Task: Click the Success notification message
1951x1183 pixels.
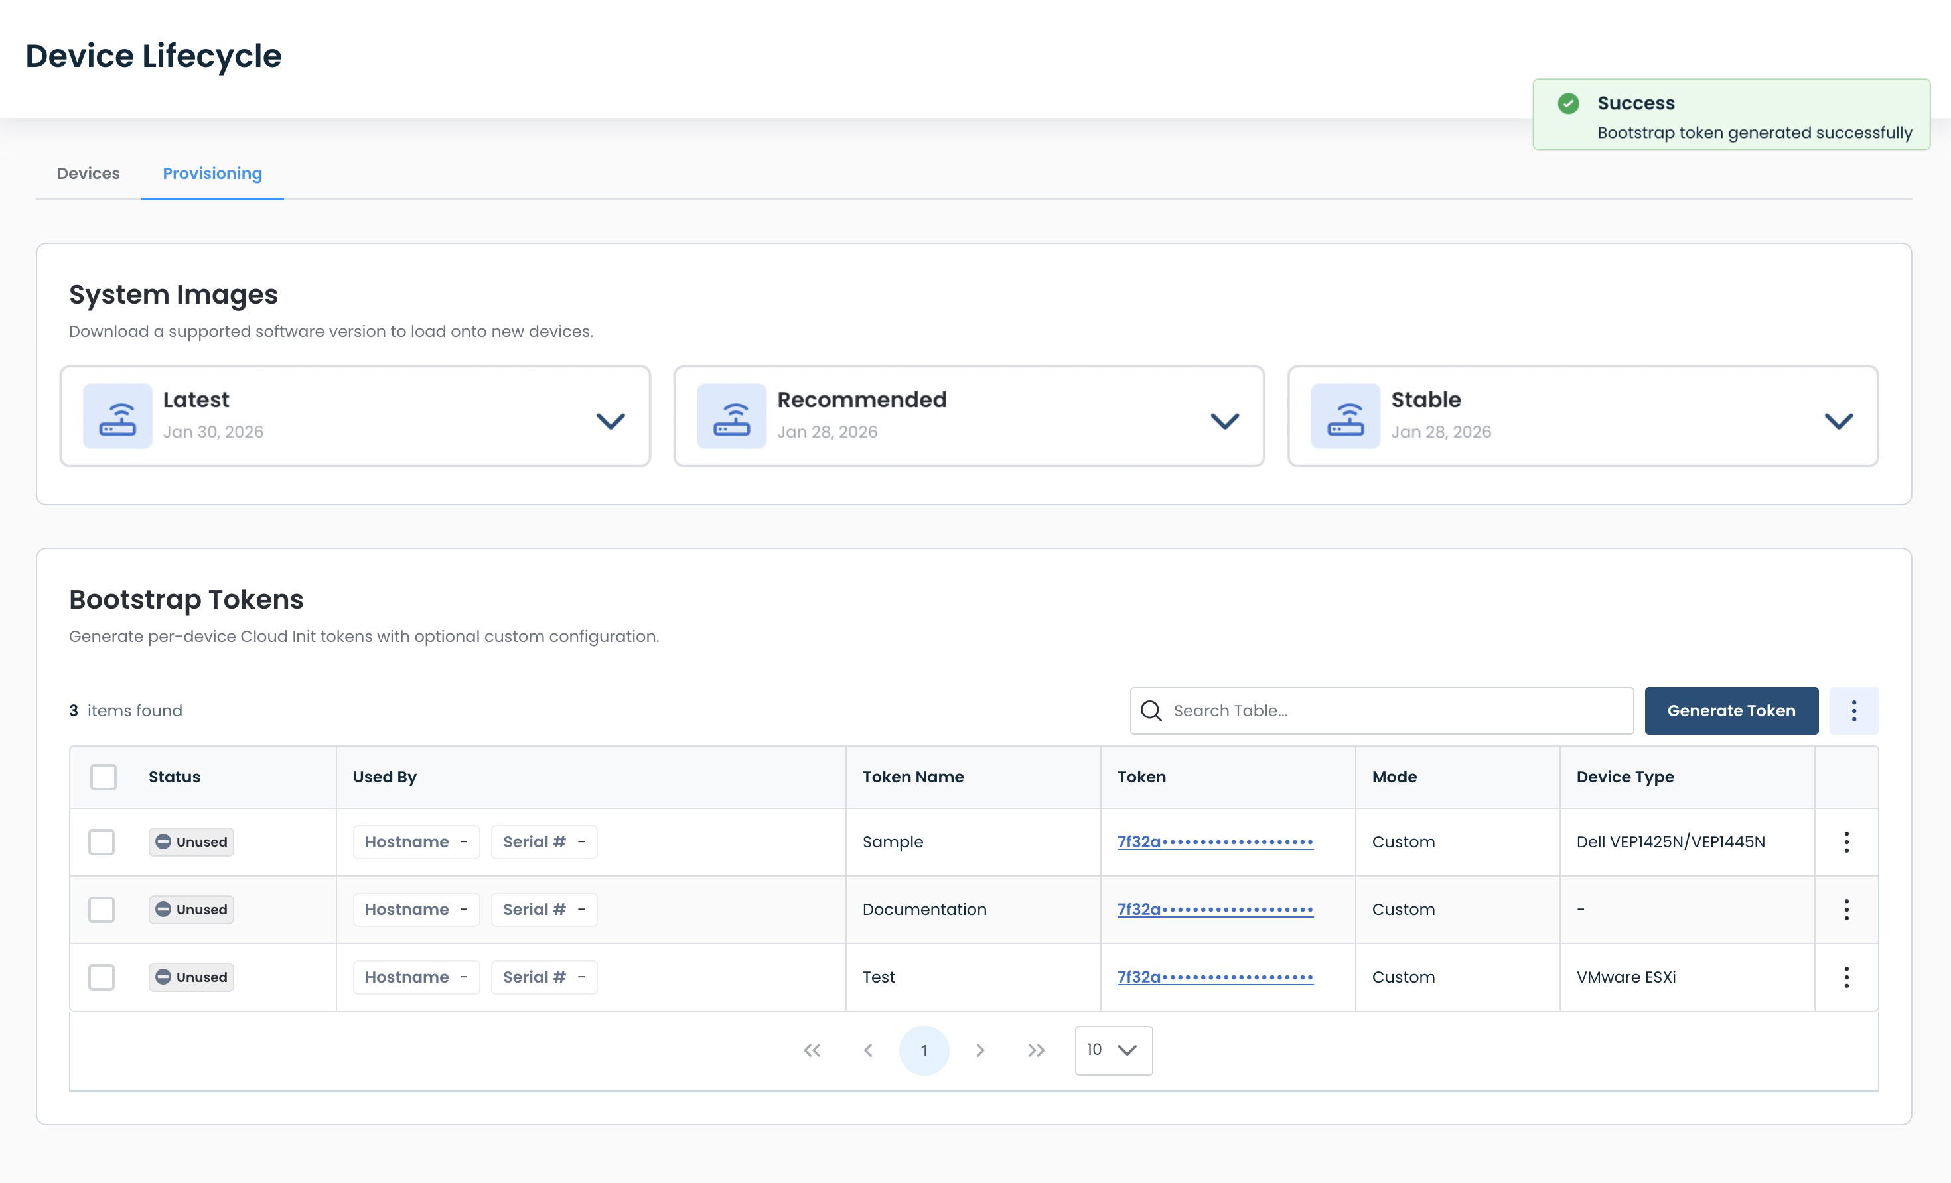Action: [x=1731, y=114]
